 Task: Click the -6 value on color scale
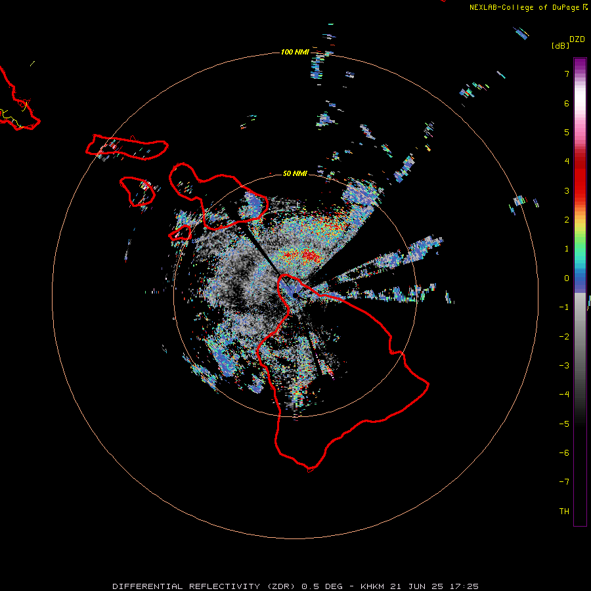click(x=564, y=453)
